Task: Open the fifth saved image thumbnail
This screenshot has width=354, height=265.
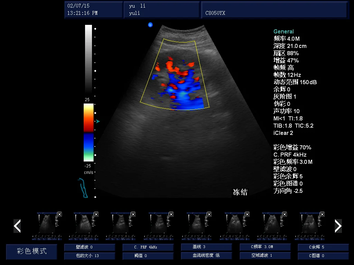Action: (x=197, y=226)
